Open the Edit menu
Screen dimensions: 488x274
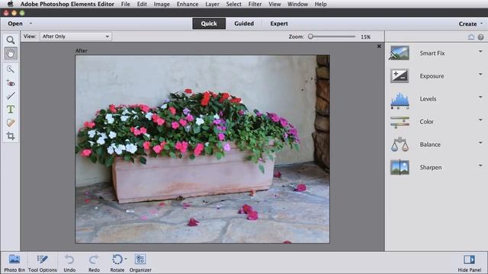tap(142, 4)
